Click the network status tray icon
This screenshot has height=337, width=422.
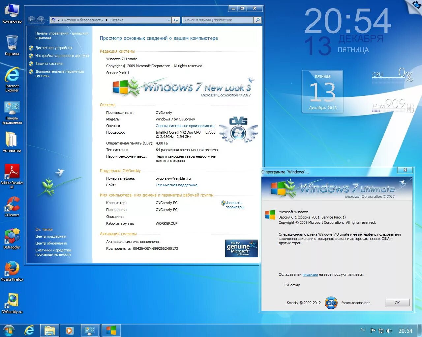[381, 330]
